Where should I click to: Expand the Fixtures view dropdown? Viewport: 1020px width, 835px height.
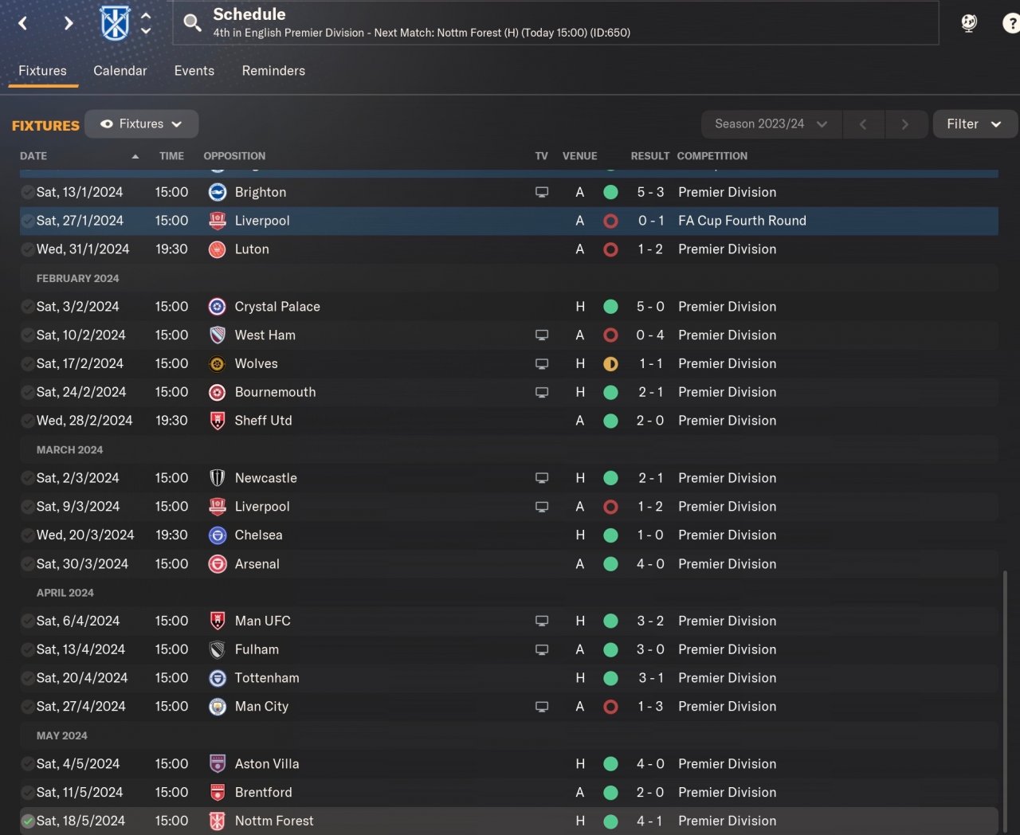tap(142, 124)
